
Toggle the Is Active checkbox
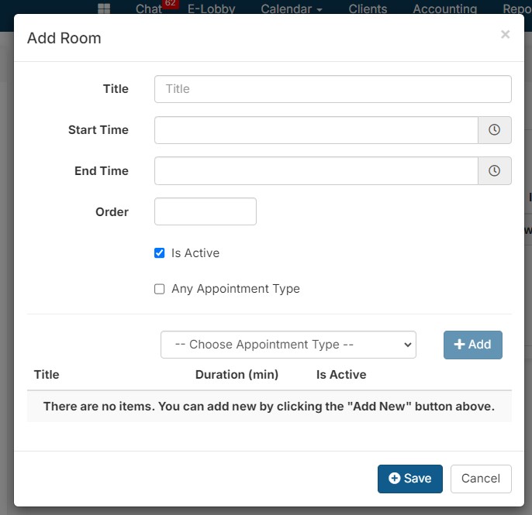(160, 253)
